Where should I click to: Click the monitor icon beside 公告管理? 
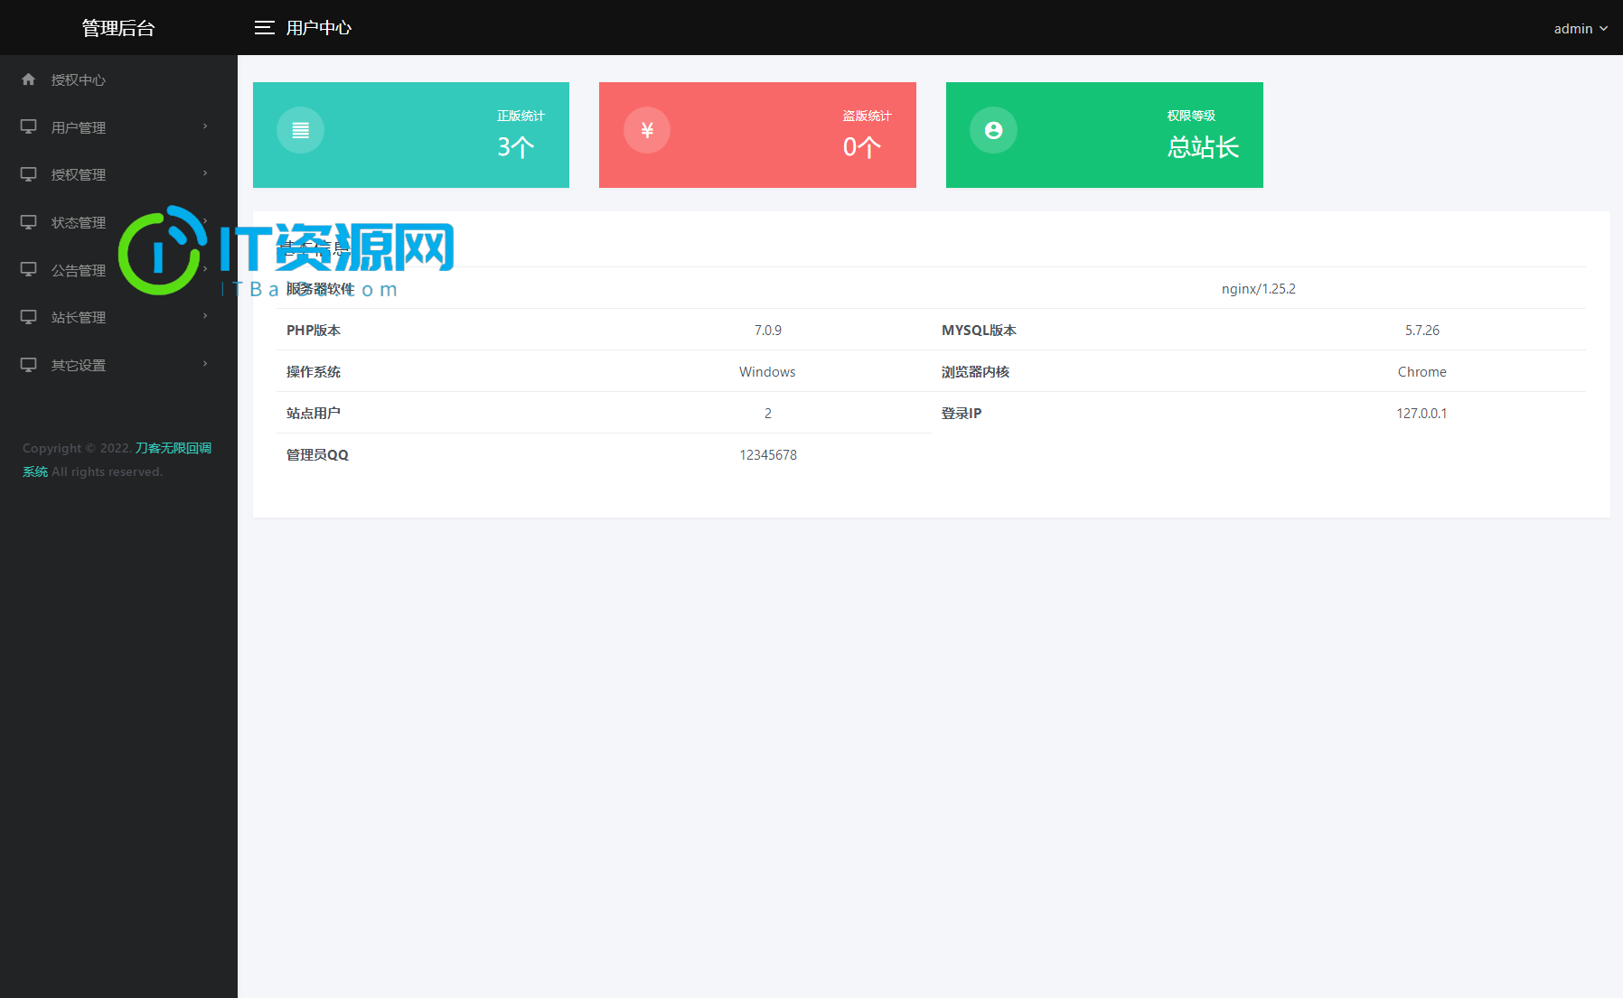click(x=29, y=269)
